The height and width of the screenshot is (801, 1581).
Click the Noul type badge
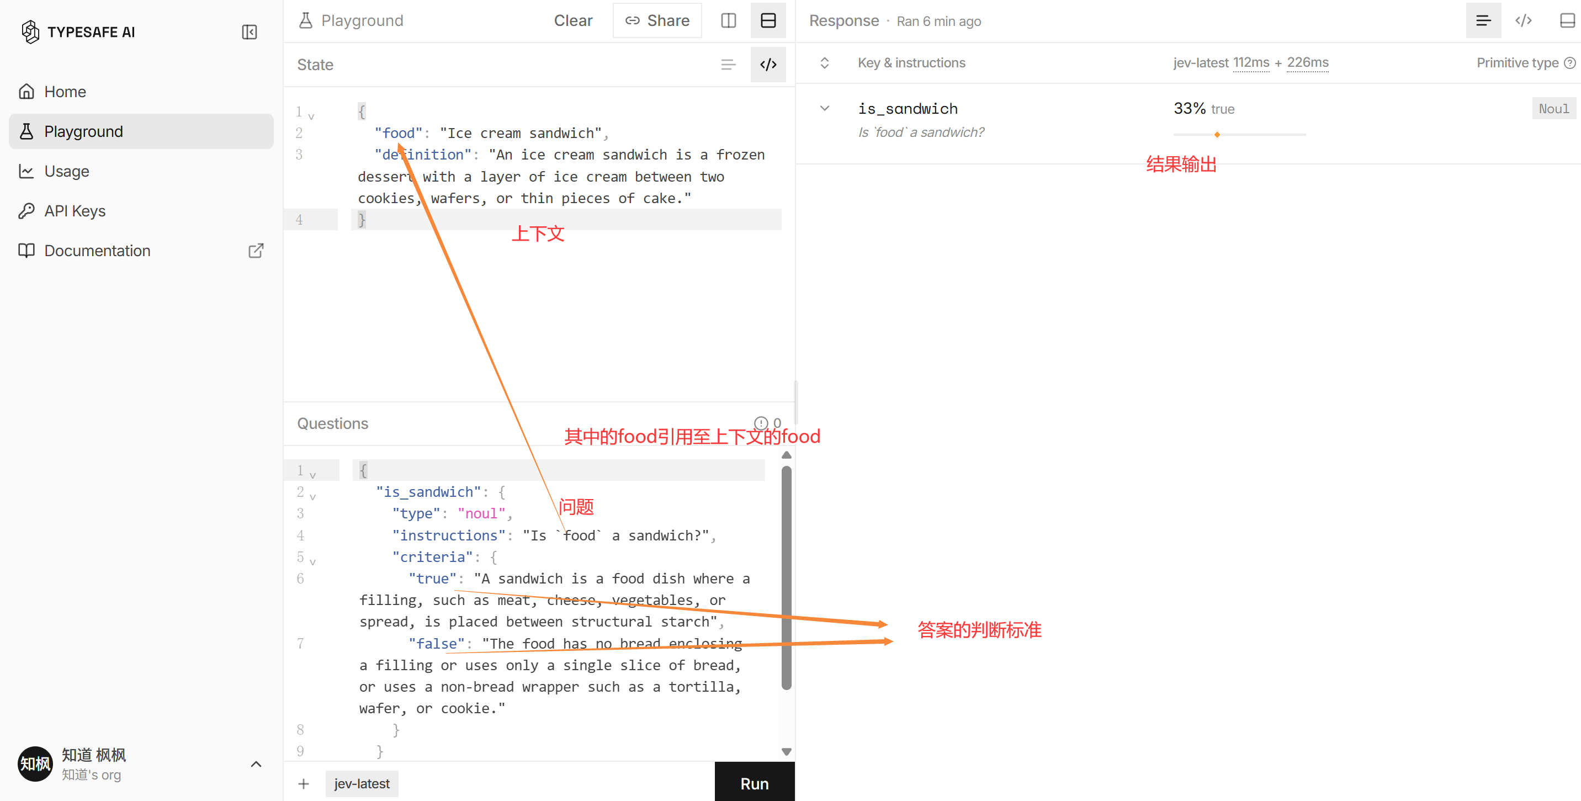(x=1553, y=109)
